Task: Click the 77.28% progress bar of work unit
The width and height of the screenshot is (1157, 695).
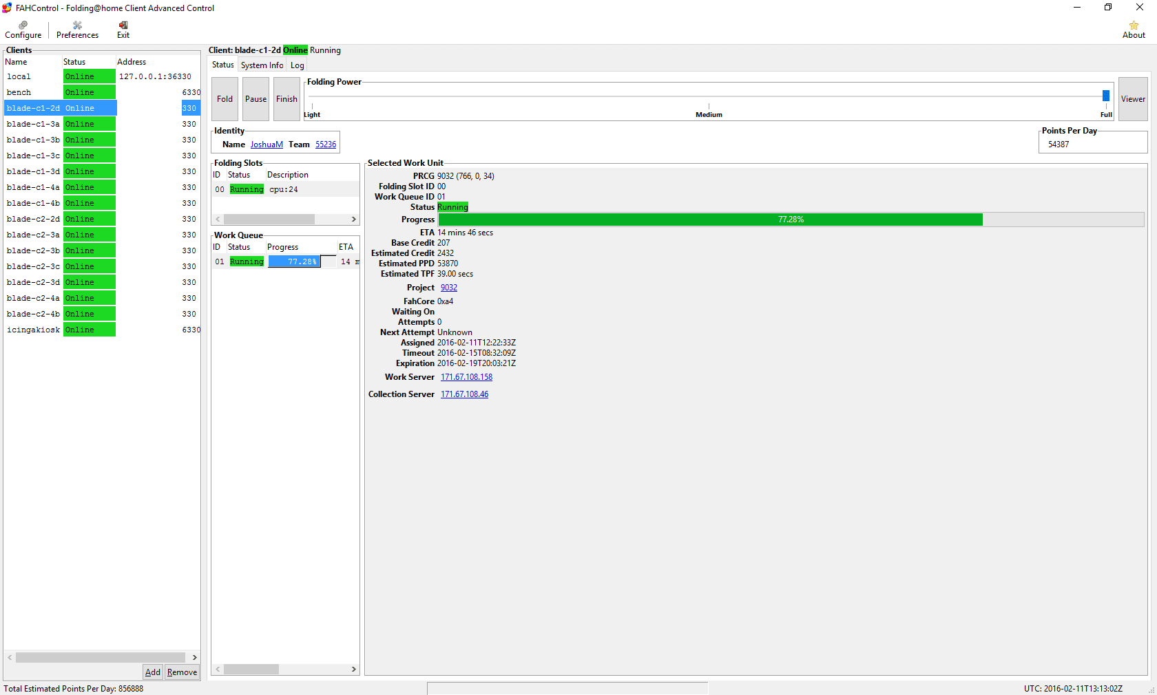Action: (x=791, y=220)
